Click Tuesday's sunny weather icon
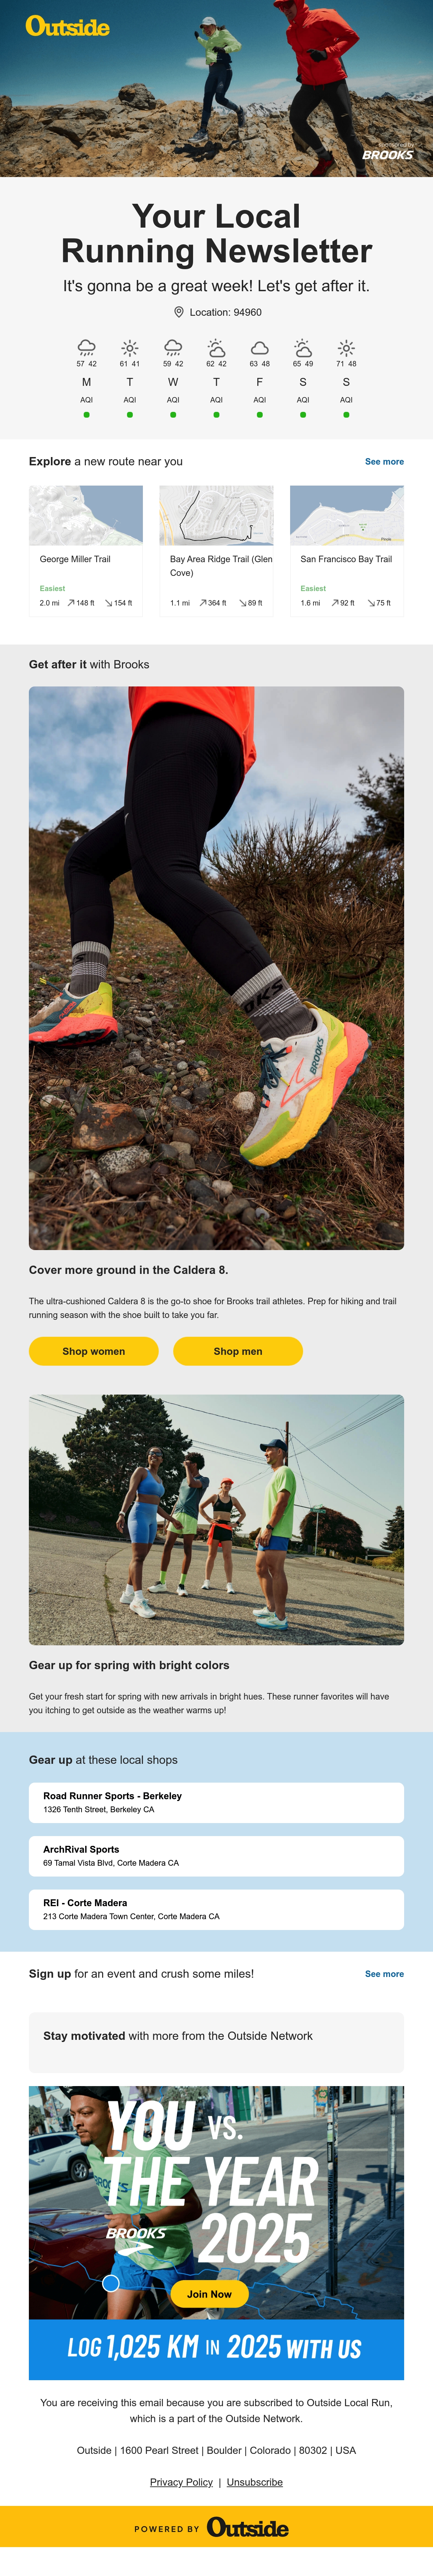This screenshot has width=433, height=2576. (130, 347)
